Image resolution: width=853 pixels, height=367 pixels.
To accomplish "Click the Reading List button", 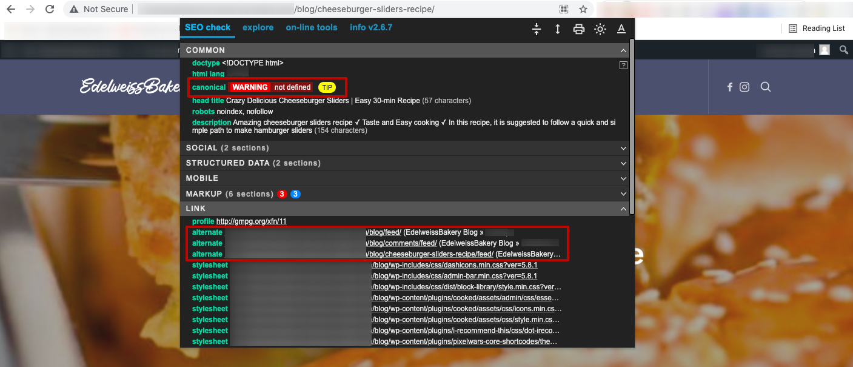I will (817, 29).
